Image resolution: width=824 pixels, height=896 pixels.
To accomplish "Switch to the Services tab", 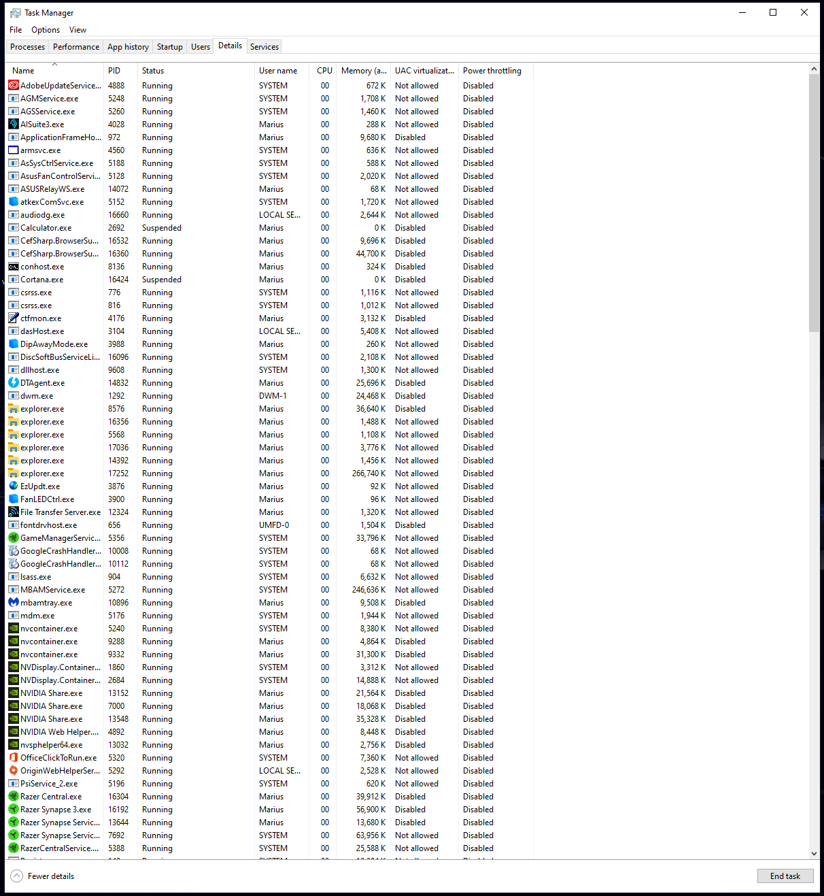I will [x=264, y=47].
